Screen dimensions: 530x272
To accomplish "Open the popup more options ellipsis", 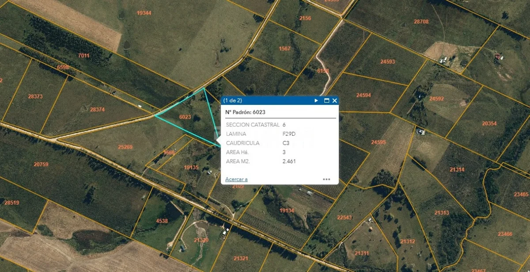I will [x=326, y=179].
